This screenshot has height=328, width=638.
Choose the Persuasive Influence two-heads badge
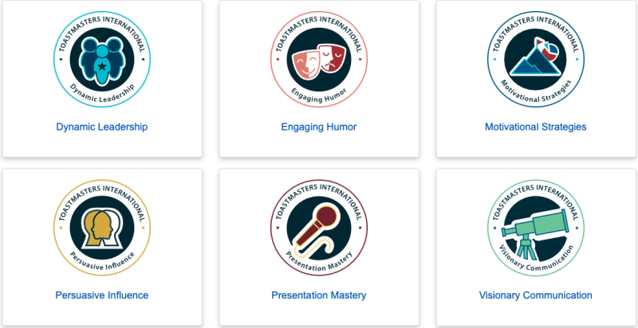(x=102, y=228)
